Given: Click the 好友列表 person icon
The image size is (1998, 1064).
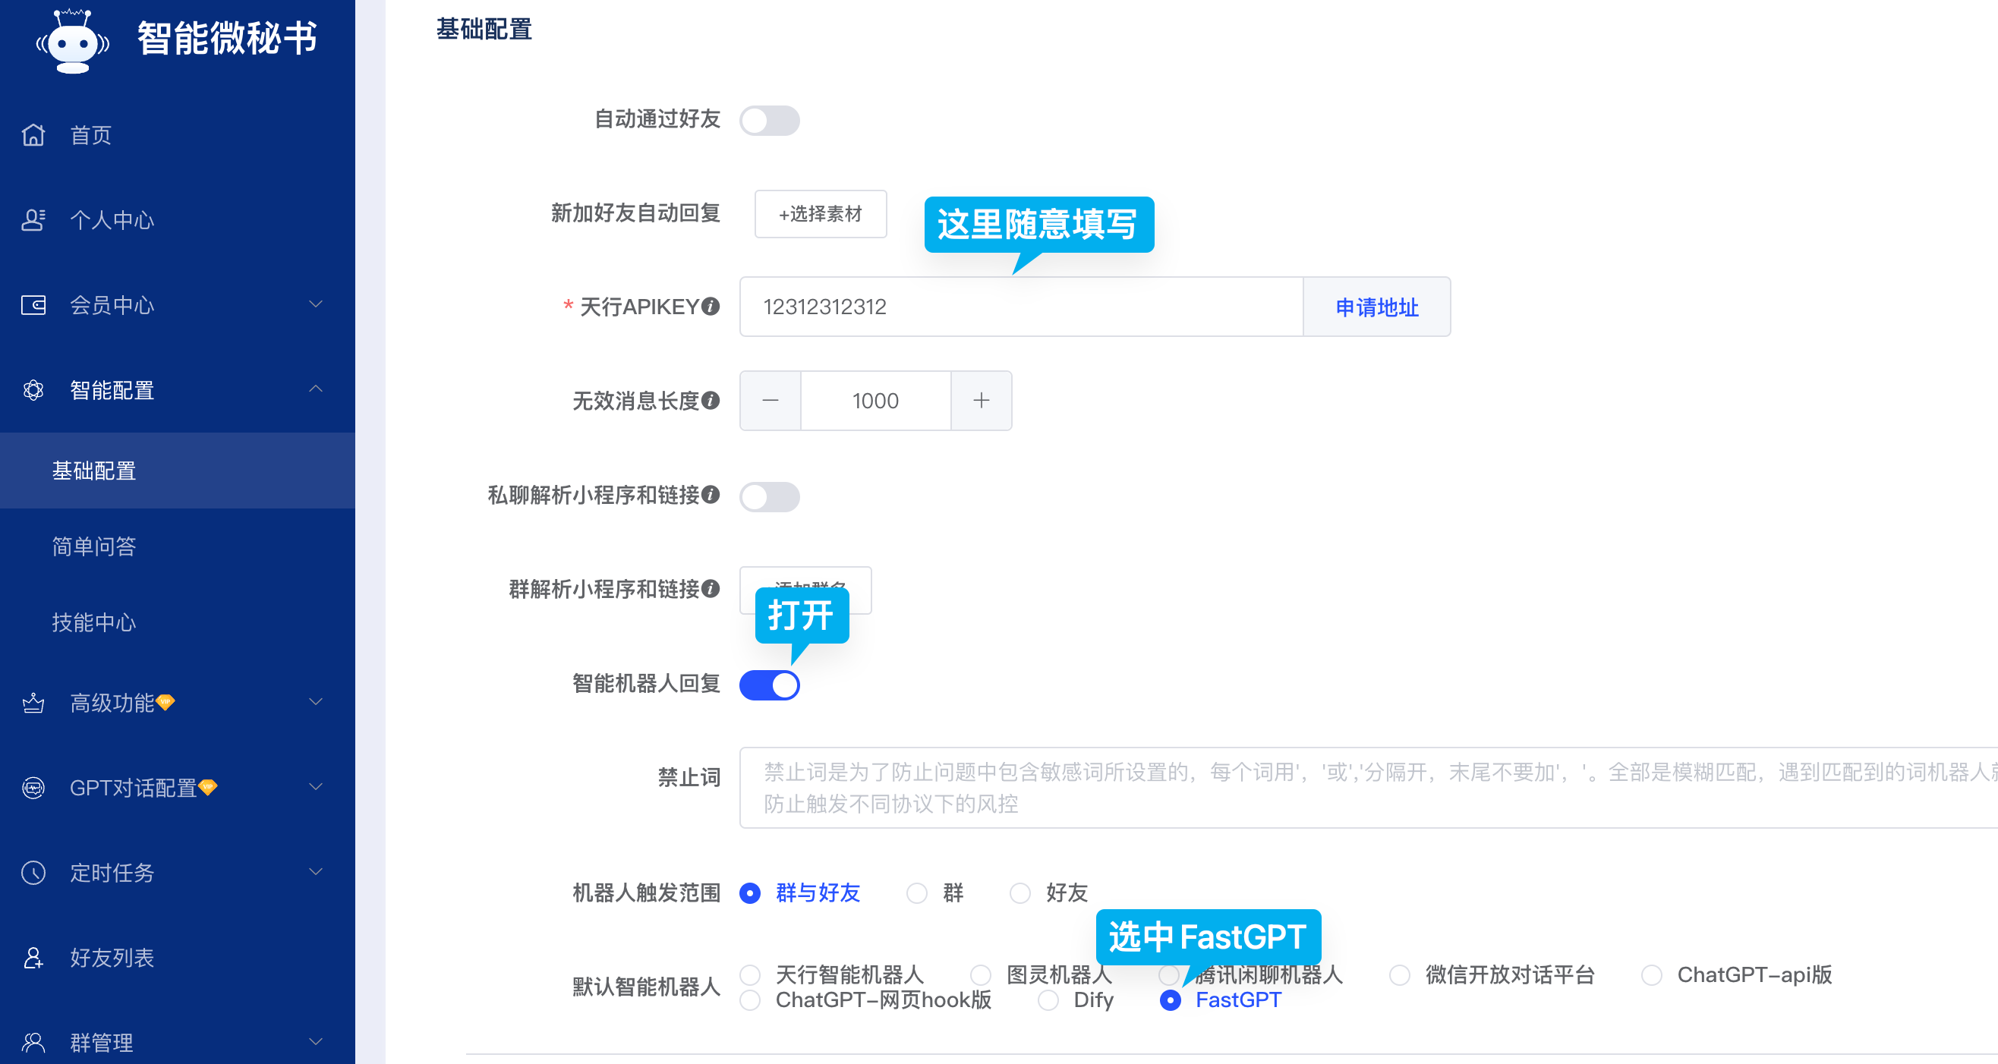Looking at the screenshot, I should (x=33, y=958).
